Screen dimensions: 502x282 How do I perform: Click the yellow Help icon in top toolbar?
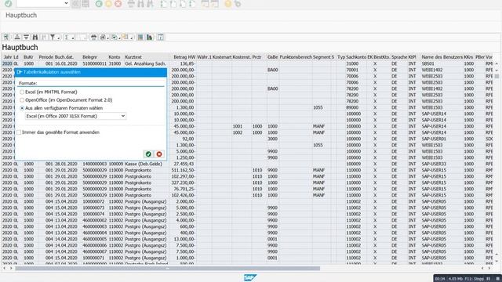pos(227,4)
